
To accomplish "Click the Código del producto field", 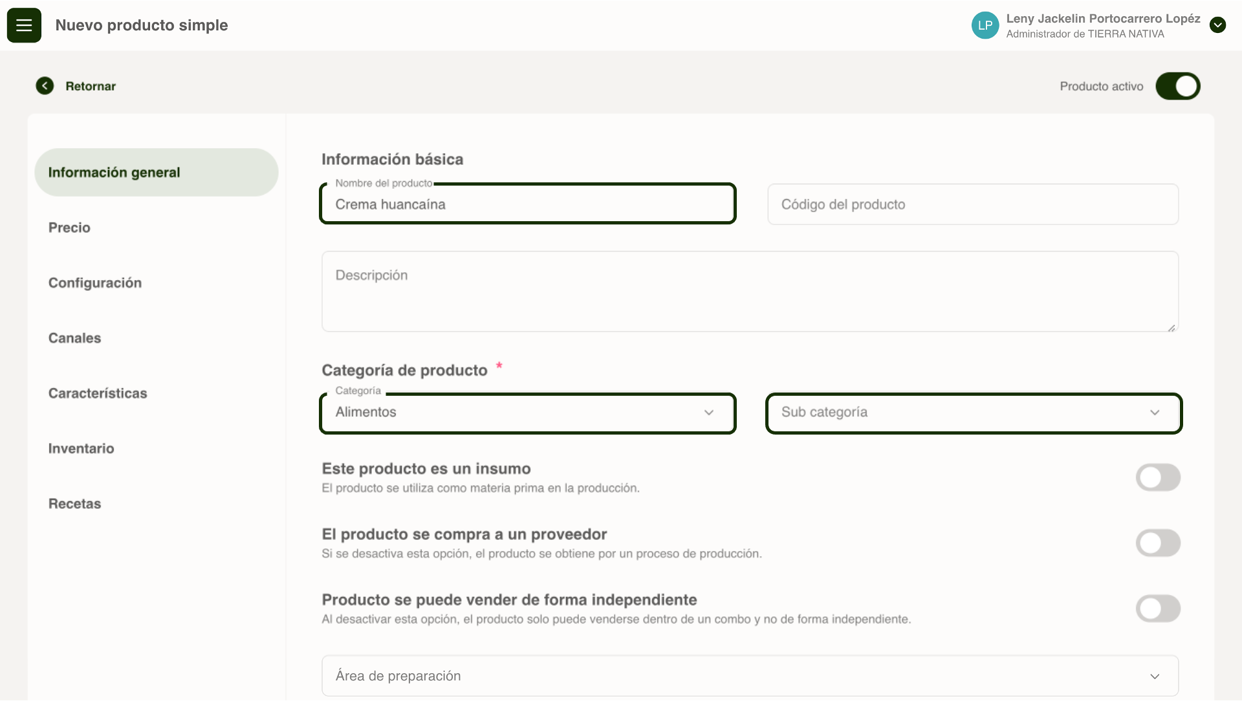I will 972,204.
